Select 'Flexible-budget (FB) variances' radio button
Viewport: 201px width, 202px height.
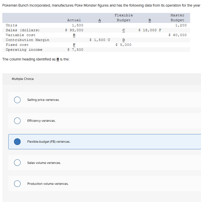click(x=17, y=142)
